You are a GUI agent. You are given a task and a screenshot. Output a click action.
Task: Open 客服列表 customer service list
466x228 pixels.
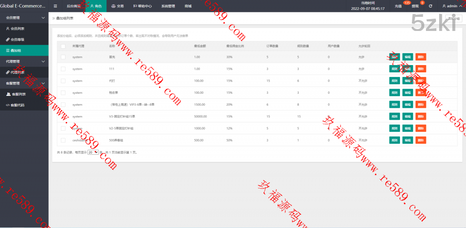coord(18,94)
